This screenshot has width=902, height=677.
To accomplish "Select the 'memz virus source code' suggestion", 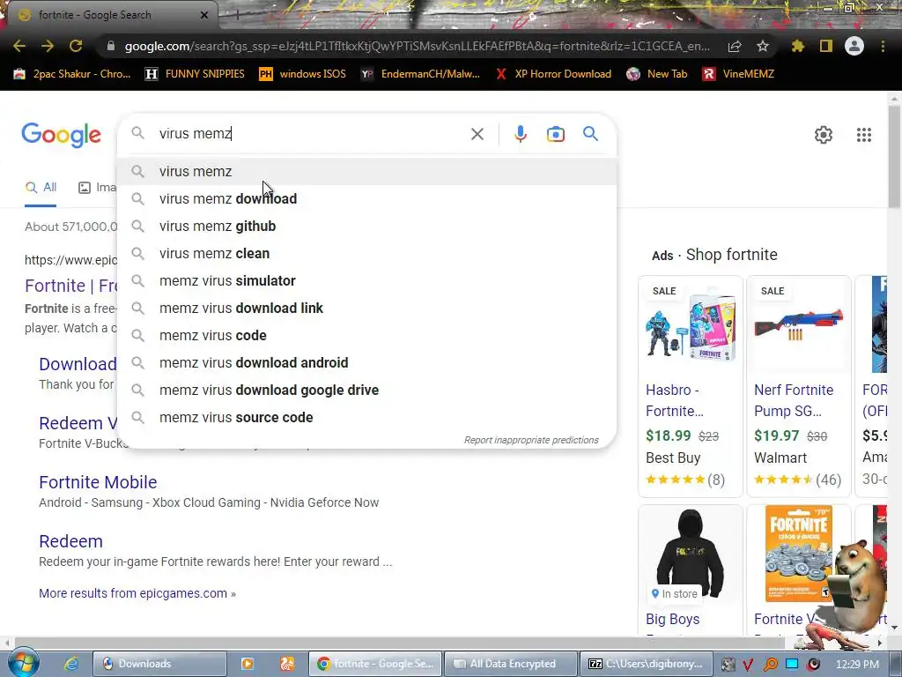I will point(367,417).
